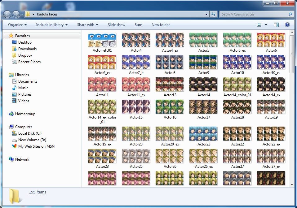Open Include in library dropdown
This screenshot has height=208, width=297.
coord(52,25)
